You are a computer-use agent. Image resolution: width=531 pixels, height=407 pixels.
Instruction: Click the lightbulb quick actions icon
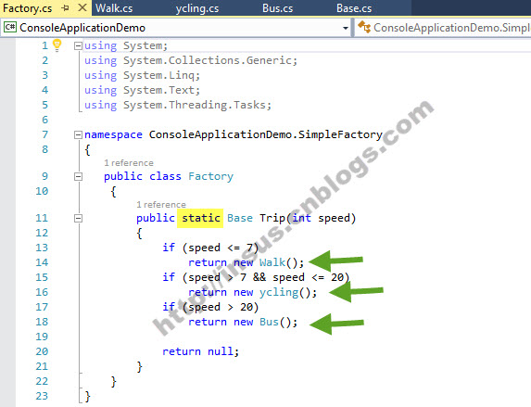pos(57,45)
